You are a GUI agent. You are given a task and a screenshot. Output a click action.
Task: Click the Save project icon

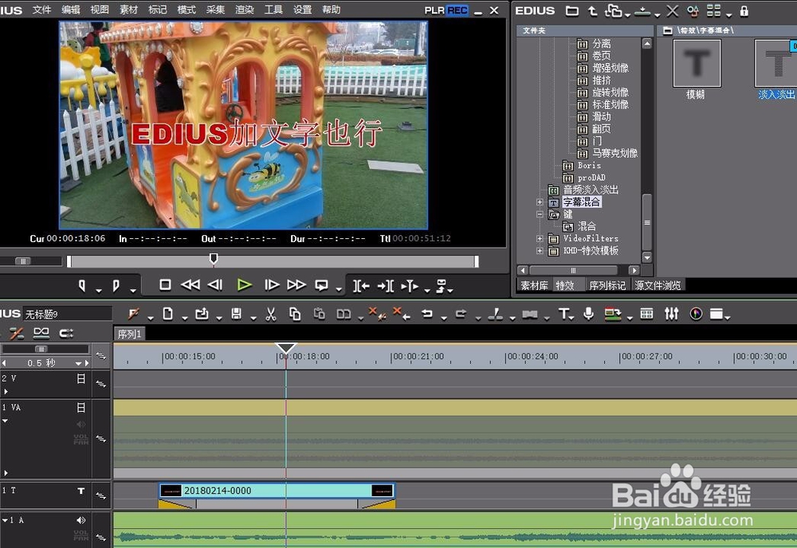[x=237, y=314]
